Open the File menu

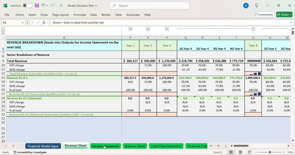pos(7,15)
